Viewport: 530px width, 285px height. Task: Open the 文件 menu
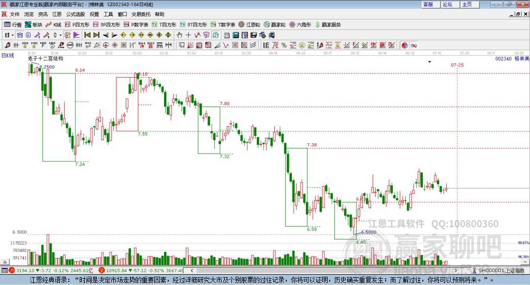(x=14, y=14)
